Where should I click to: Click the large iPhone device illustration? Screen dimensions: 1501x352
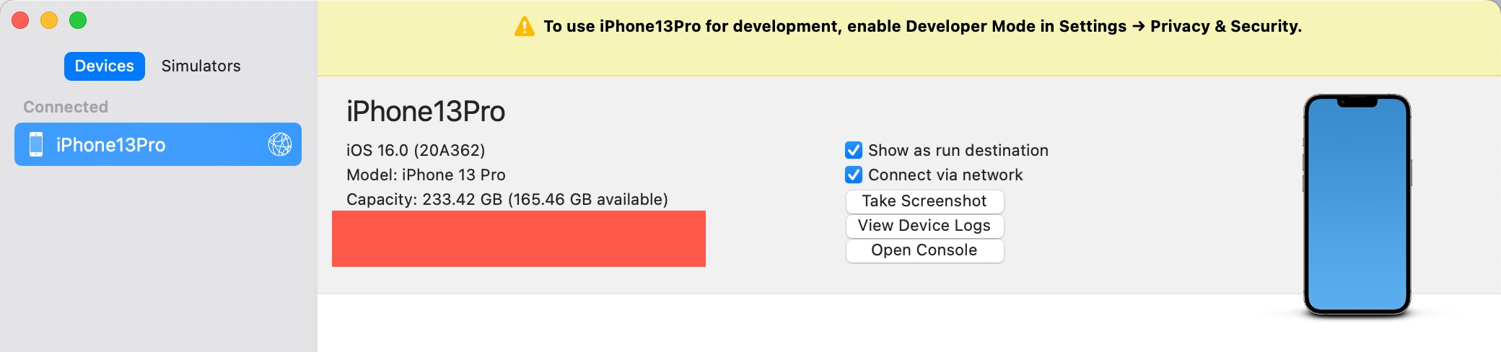point(1357,205)
